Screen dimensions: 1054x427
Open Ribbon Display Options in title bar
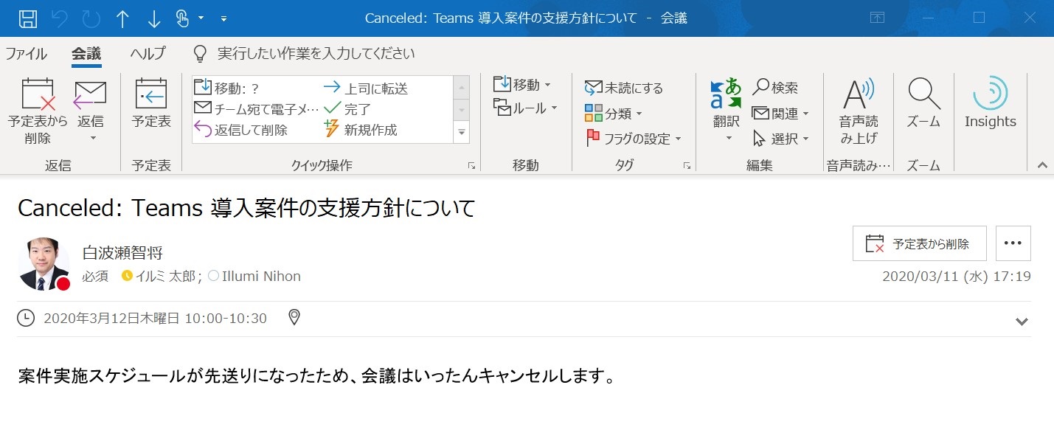coord(877,18)
